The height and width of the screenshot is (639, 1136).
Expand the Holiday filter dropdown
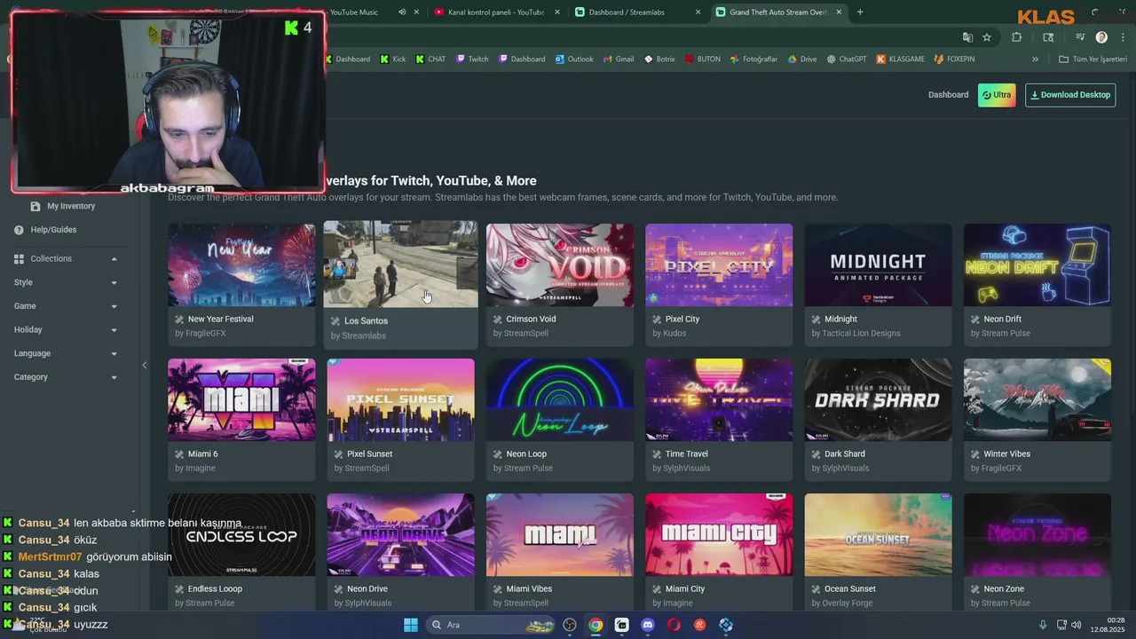tap(66, 329)
